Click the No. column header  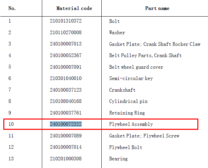(12, 8)
